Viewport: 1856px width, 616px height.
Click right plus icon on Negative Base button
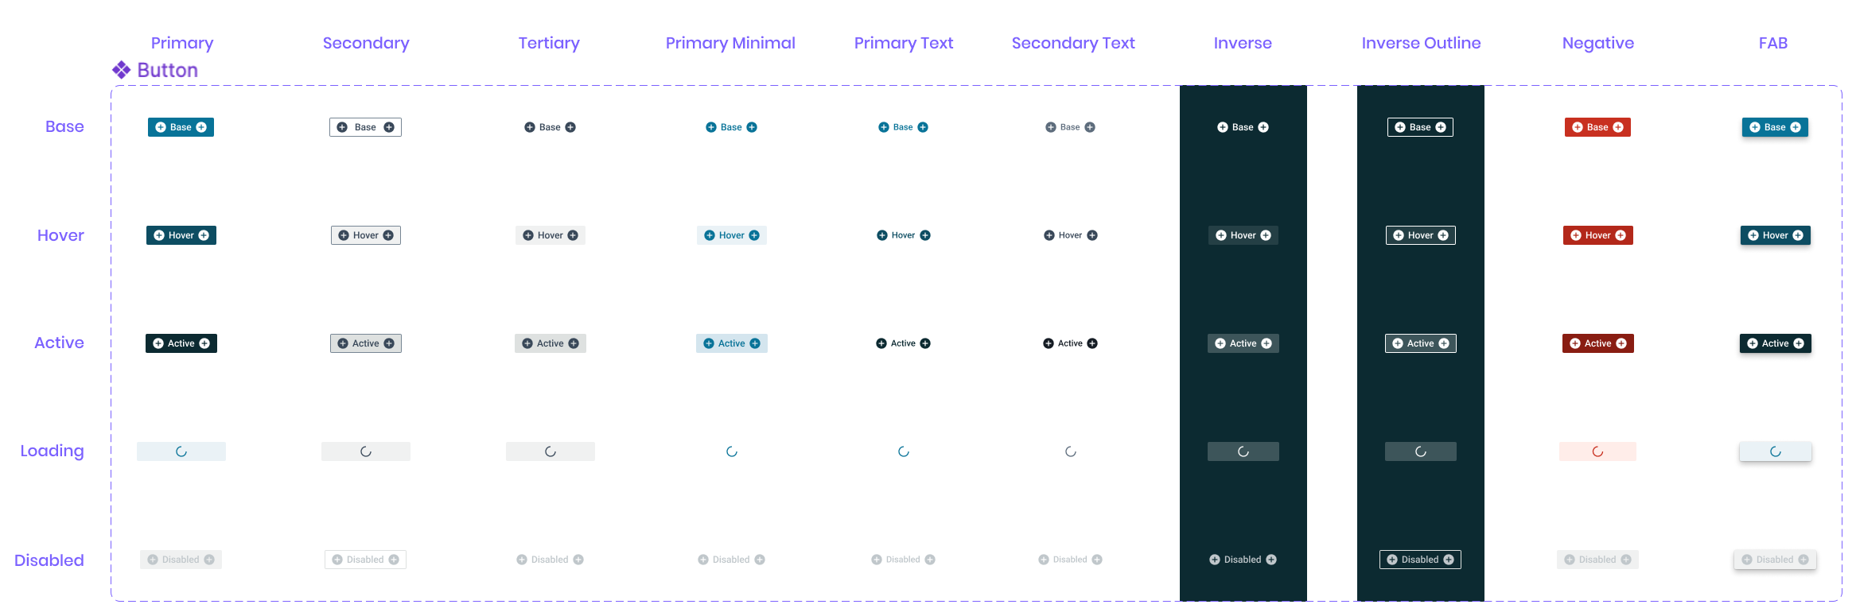(1618, 127)
